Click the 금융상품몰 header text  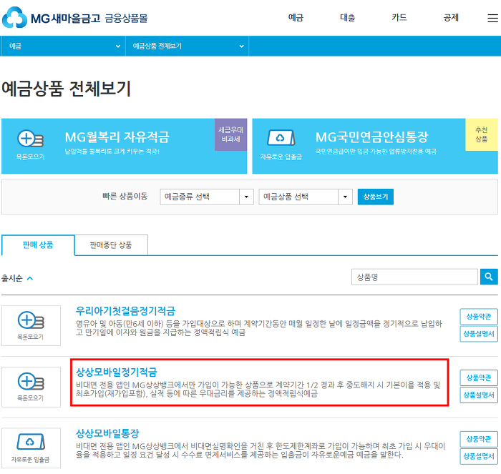pyautogui.click(x=126, y=18)
